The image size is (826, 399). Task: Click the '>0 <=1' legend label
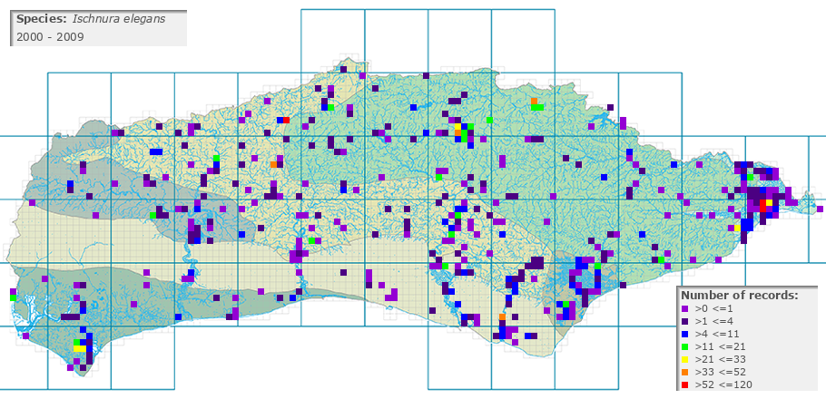714,308
